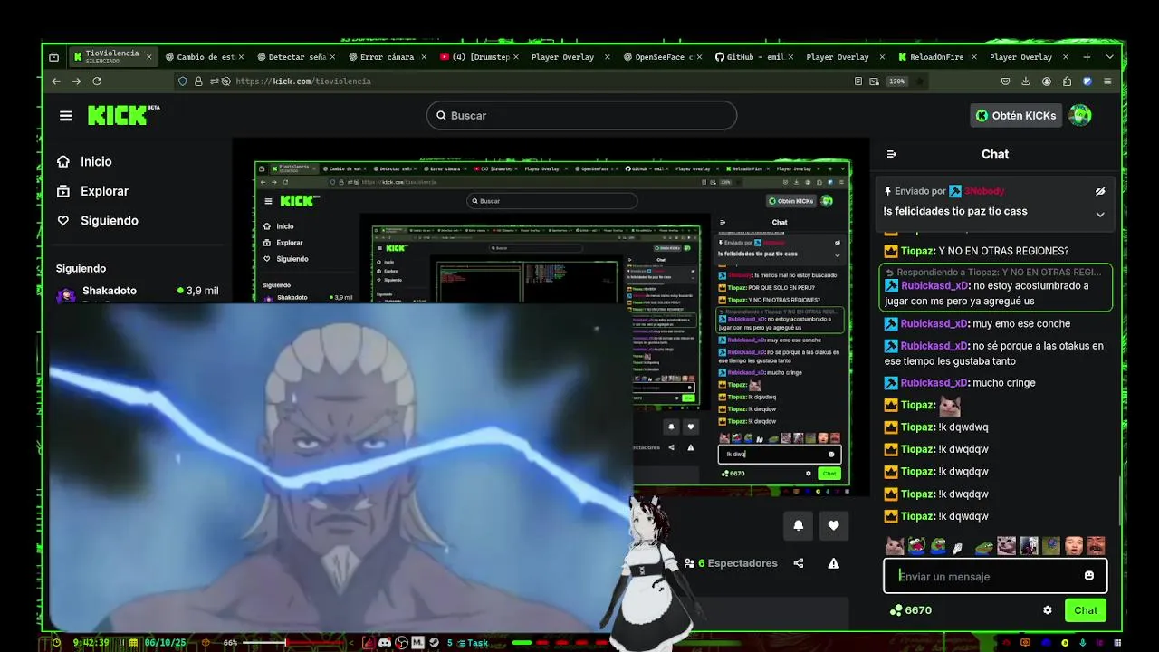Open Firefox account icon
The image size is (1159, 652).
[1047, 81]
